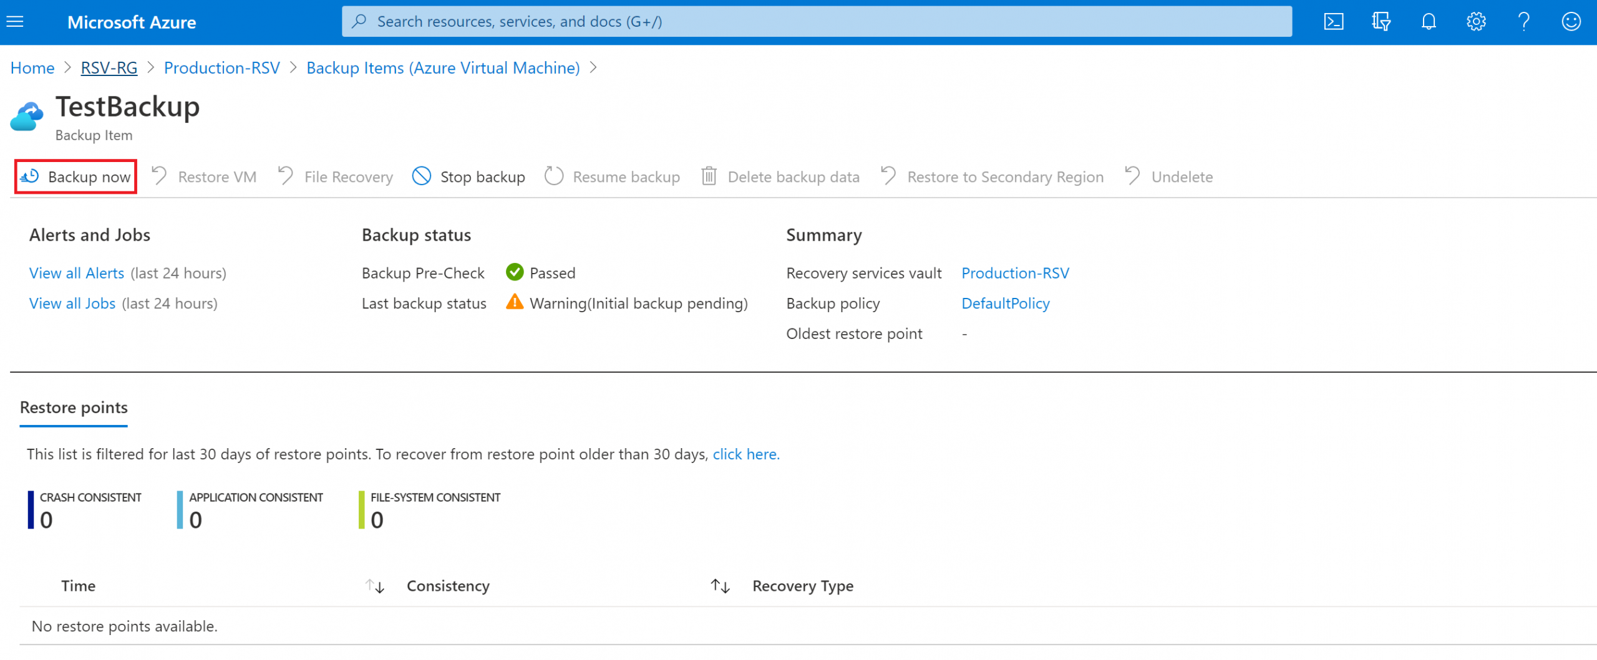Viewport: 1597px width, 660px height.
Task: Click the TestBackup cloud backup icon
Action: [x=27, y=117]
